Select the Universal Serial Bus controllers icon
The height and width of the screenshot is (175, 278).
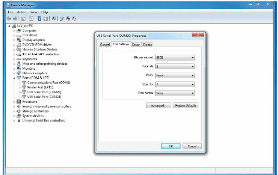(19, 121)
